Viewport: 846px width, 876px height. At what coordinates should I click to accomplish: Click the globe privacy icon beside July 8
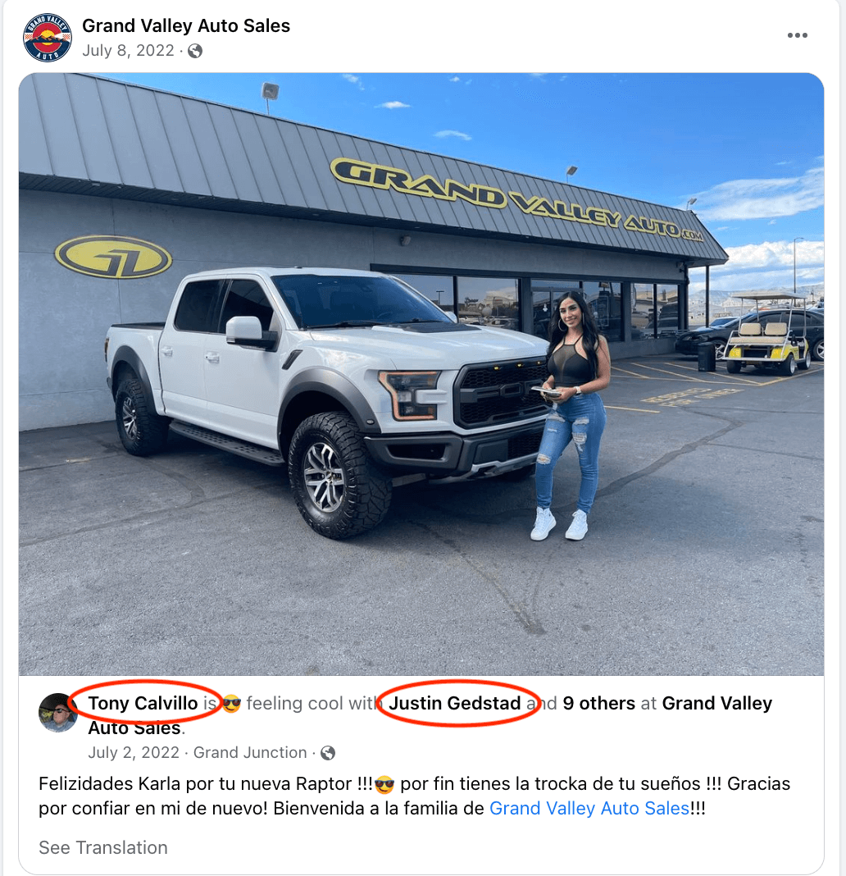tap(195, 51)
